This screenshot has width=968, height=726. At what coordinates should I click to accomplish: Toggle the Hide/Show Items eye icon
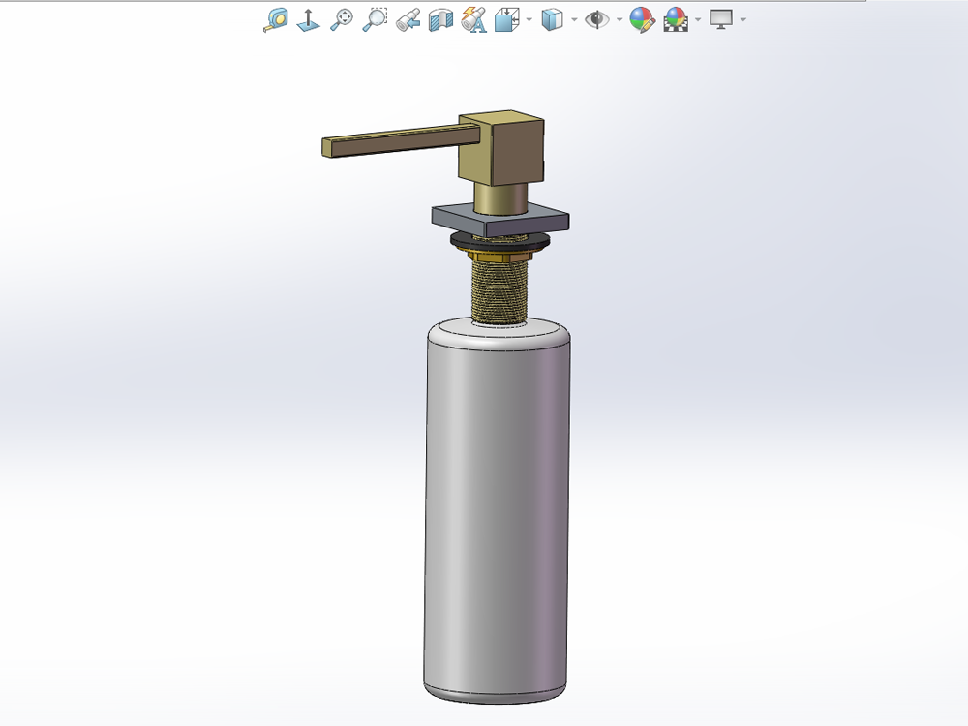(597, 19)
